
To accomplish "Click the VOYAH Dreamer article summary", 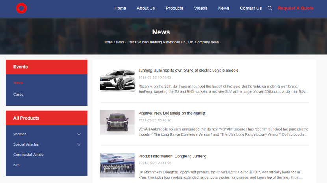I will [x=223, y=132].
